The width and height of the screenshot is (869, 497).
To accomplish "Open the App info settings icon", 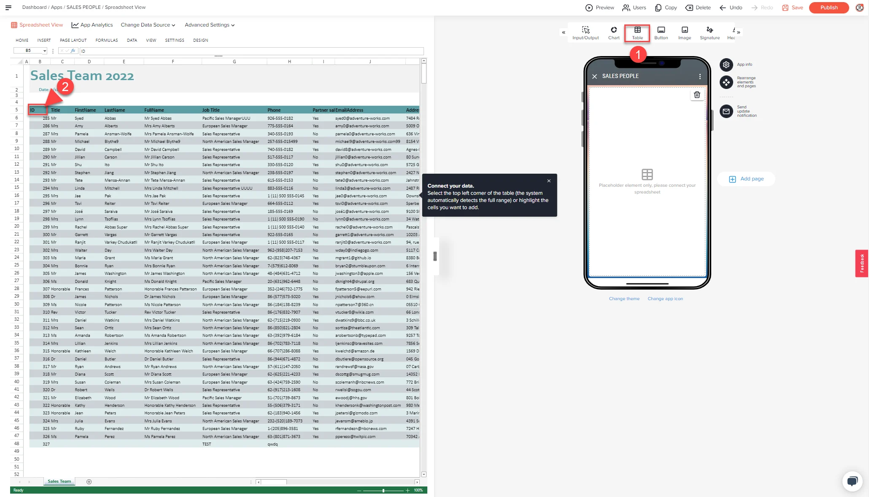I will [x=726, y=64].
